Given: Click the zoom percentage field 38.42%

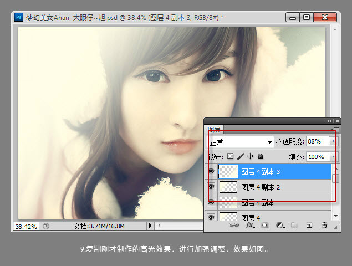Looking at the screenshot, I should [x=25, y=226].
